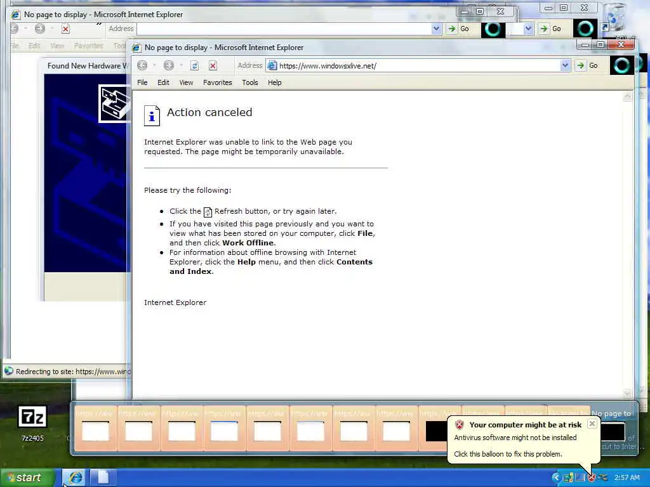This screenshot has height=487, width=650.
Task: Expand toolbar overflow chevron in rear window
Action: point(99,23)
